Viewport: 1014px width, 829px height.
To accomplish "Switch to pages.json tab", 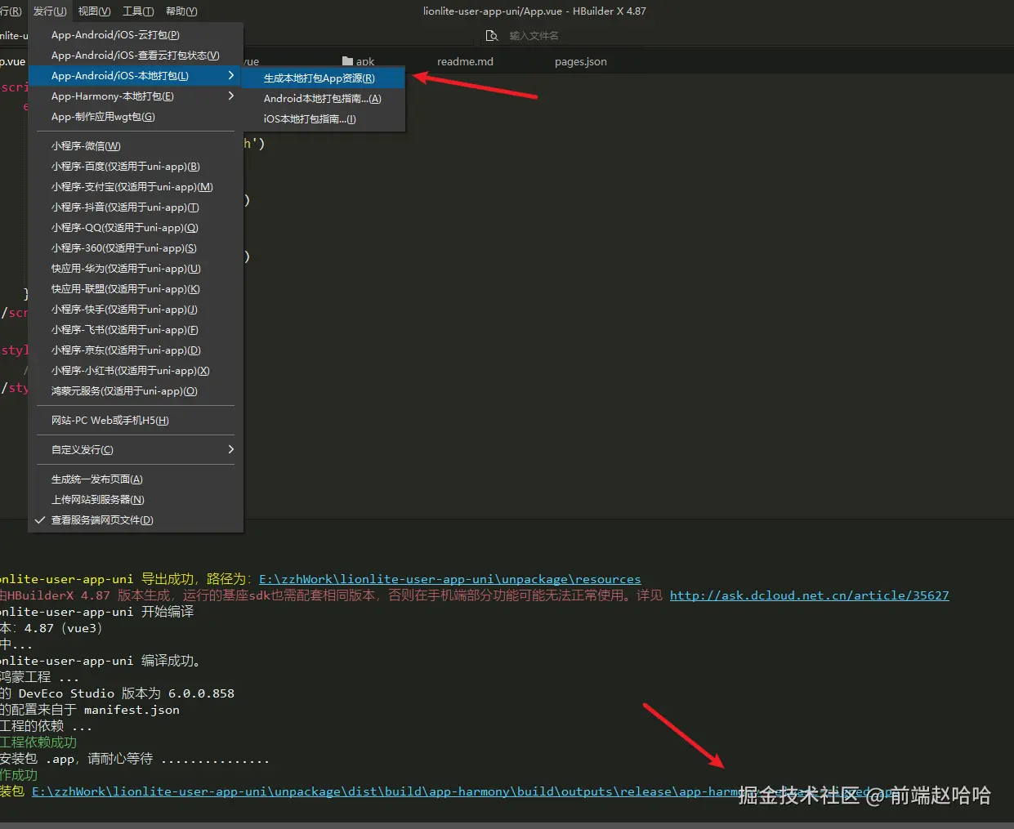I will pos(580,61).
